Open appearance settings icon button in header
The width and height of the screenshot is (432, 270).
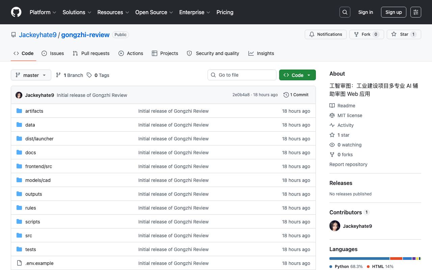tap(416, 12)
